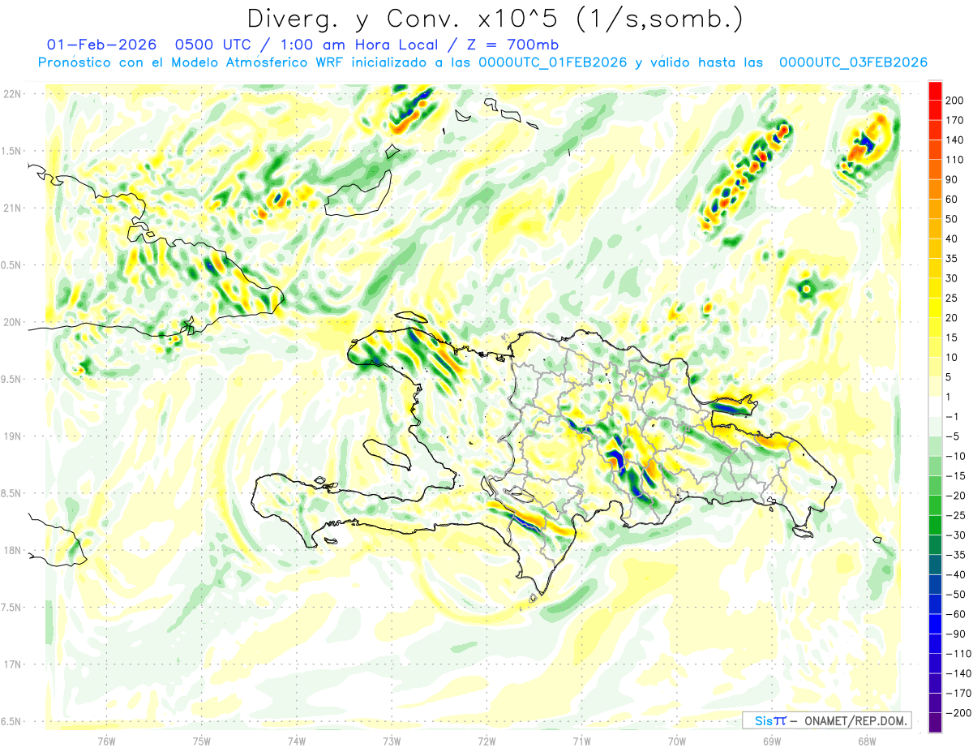Click the 20N latitude label
Image resolution: width=973 pixels, height=752 pixels.
tap(12, 322)
